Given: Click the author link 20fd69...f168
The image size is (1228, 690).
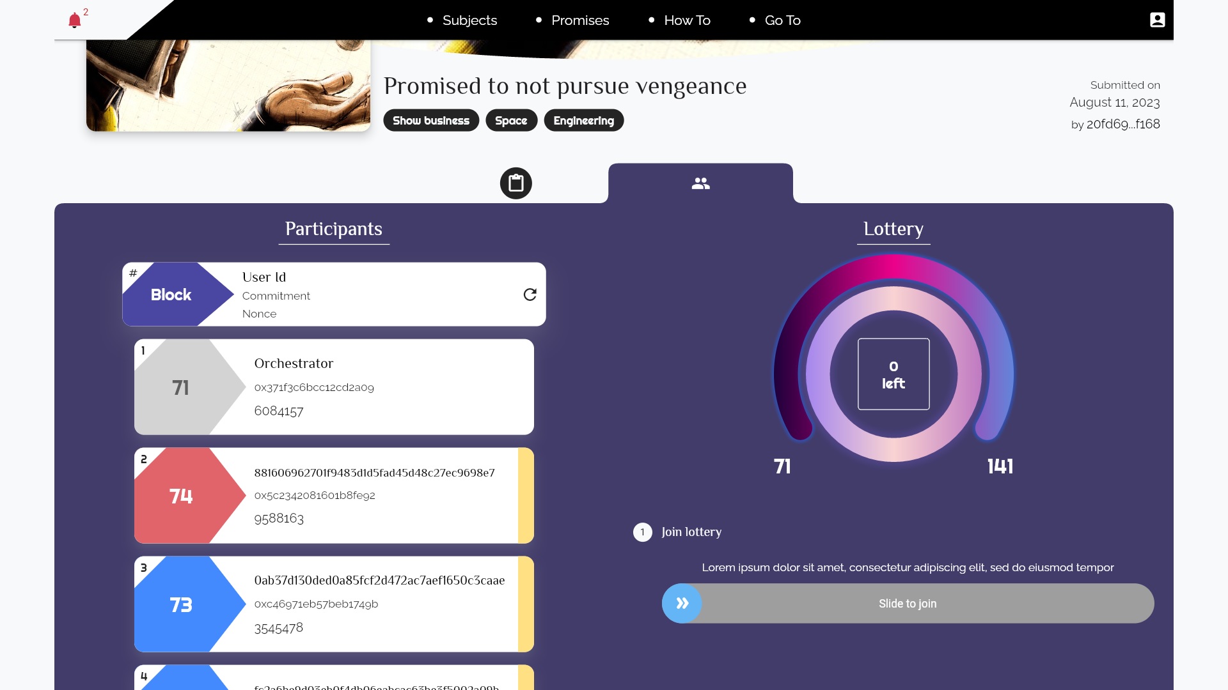Looking at the screenshot, I should 1122,125.
